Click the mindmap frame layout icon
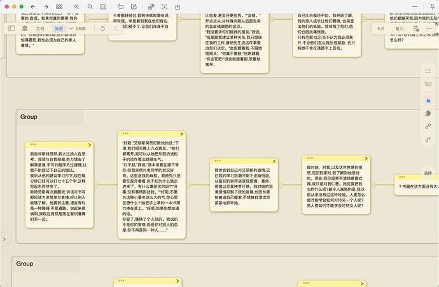 click(x=428, y=84)
